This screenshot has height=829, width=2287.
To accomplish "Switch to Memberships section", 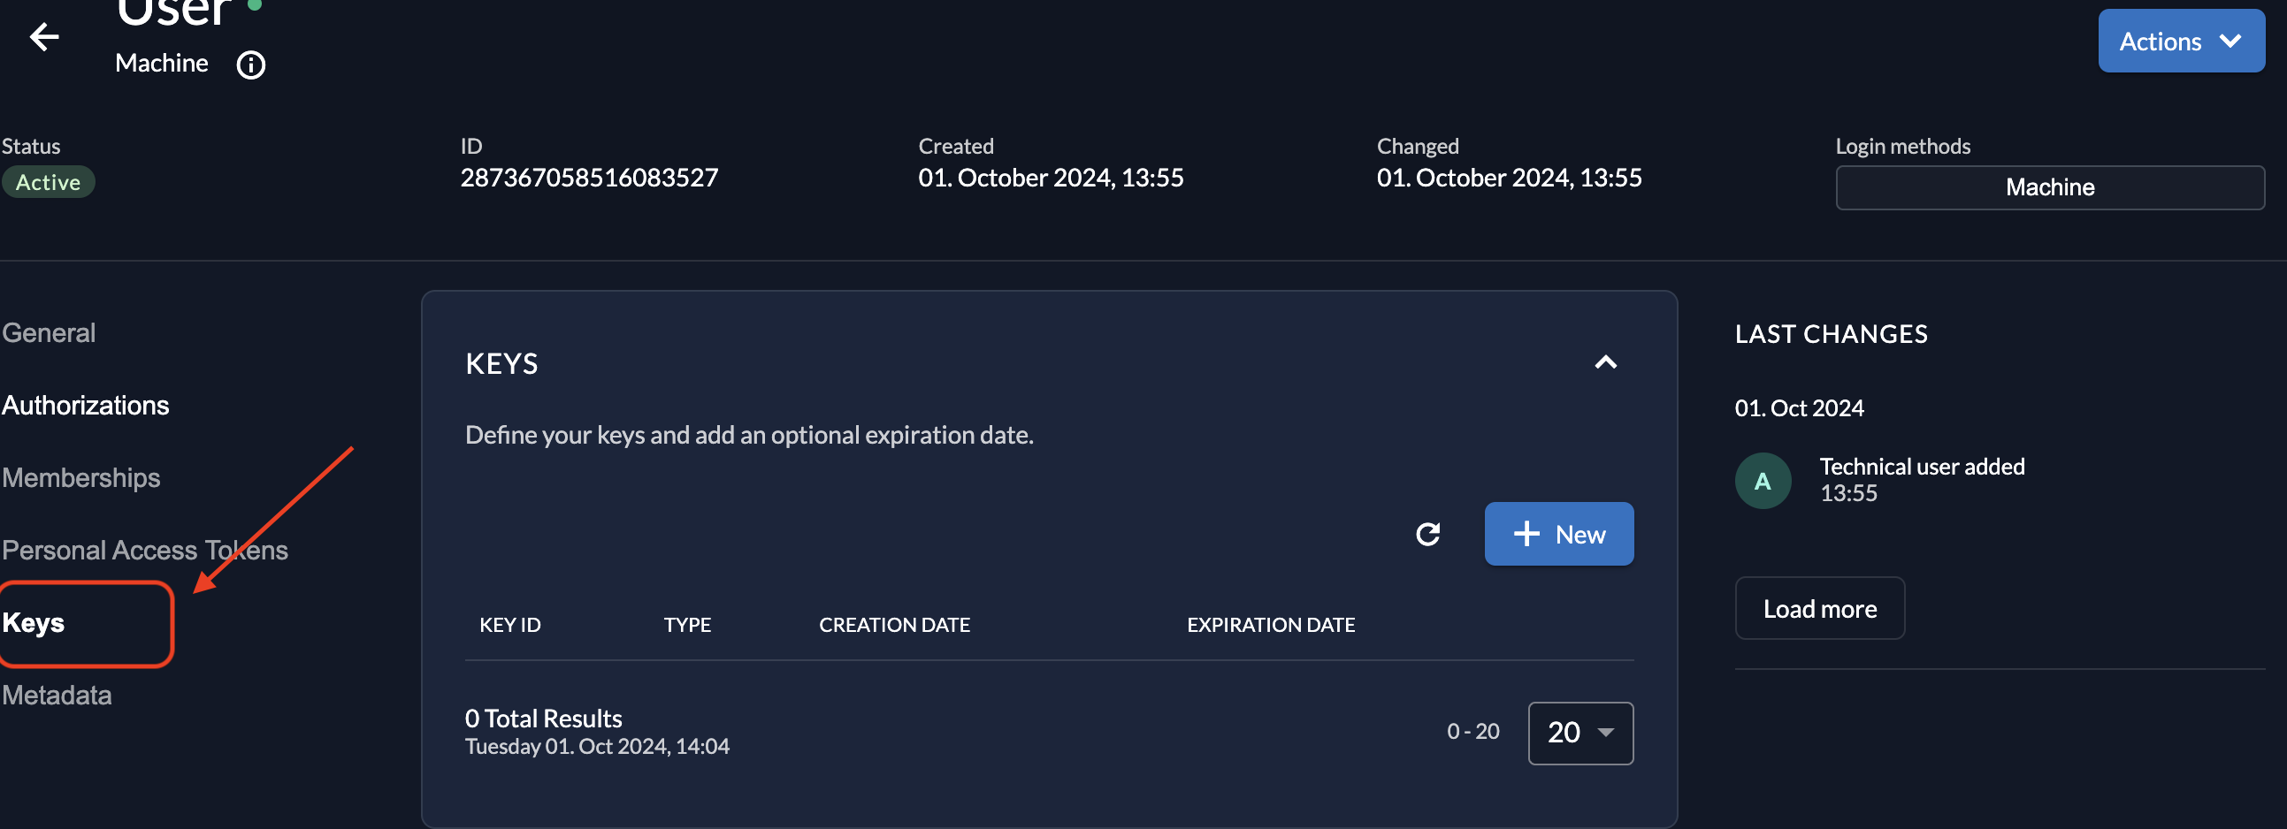I will (80, 478).
